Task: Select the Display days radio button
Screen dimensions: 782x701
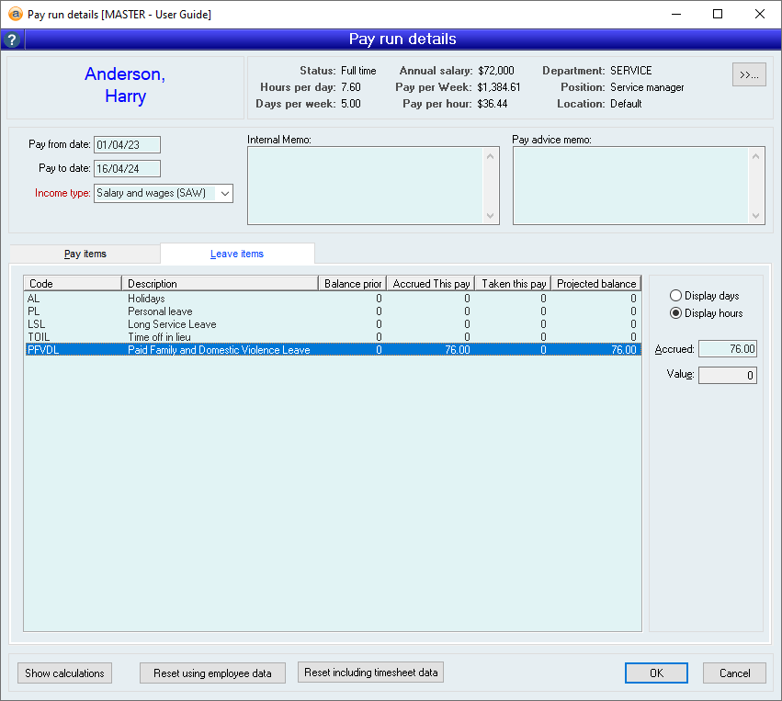Action: pos(676,296)
